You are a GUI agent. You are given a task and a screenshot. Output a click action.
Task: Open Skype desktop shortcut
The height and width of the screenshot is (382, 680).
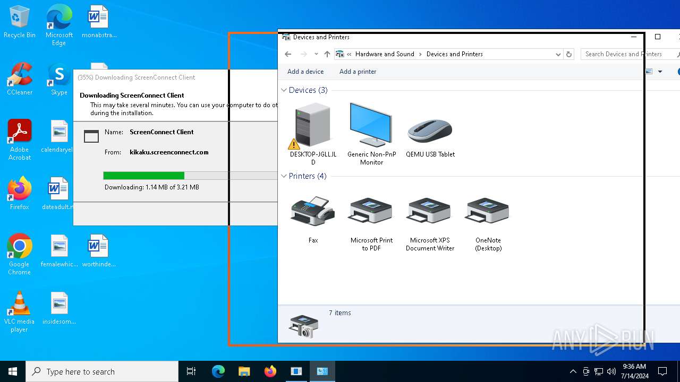pyautogui.click(x=59, y=80)
